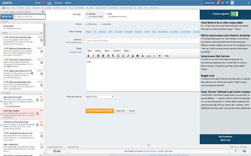251x156 pixels.
Task: Align text left in editor toolbar
Action: coord(98,56)
